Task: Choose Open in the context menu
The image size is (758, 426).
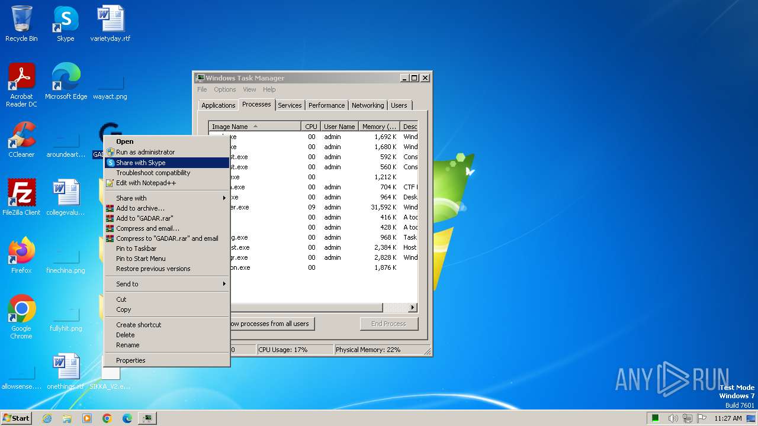Action: point(167,141)
